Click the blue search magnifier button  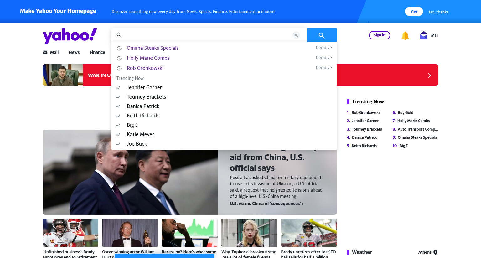[322, 35]
